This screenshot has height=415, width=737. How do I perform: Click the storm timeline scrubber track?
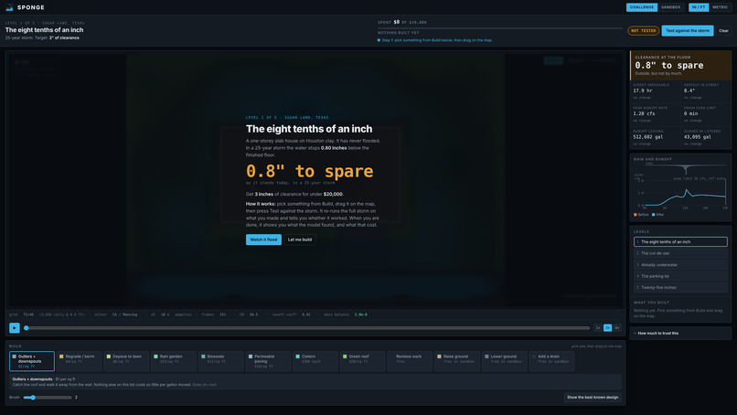(x=308, y=328)
